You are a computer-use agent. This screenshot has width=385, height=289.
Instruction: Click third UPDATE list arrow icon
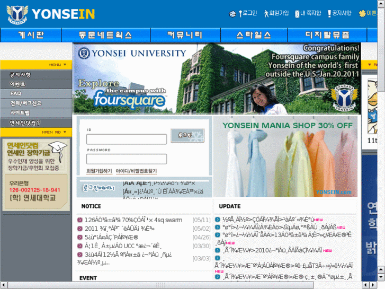tap(218, 234)
